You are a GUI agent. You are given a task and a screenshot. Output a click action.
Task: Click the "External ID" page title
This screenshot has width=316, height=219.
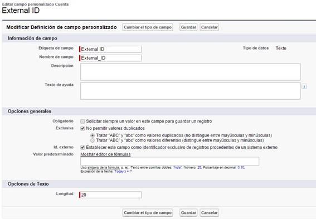point(21,11)
